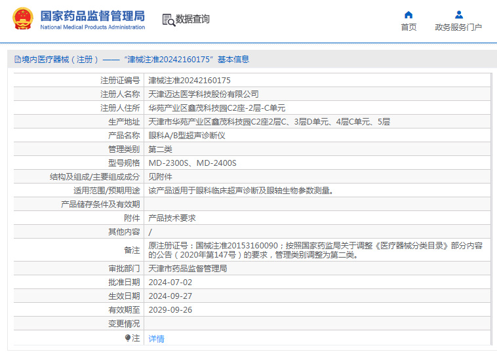Click the 批准日期 label
497x352 pixels.
124,283
